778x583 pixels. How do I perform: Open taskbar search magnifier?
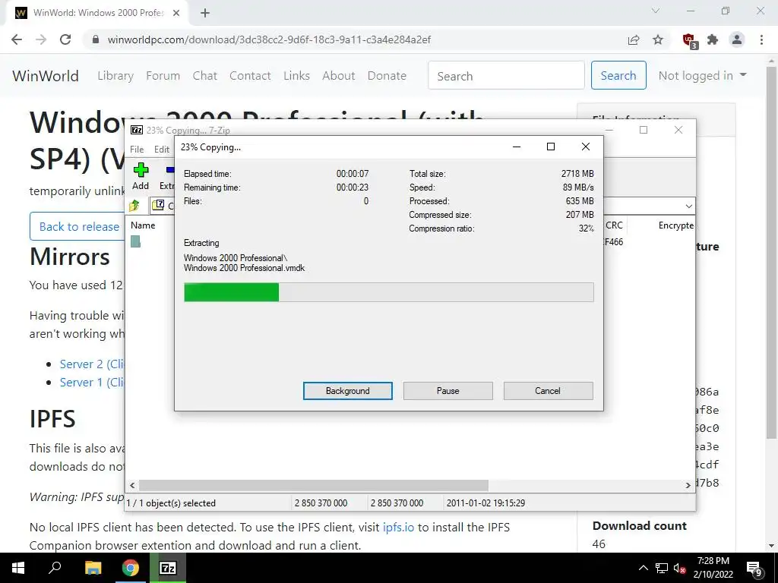pyautogui.click(x=55, y=568)
